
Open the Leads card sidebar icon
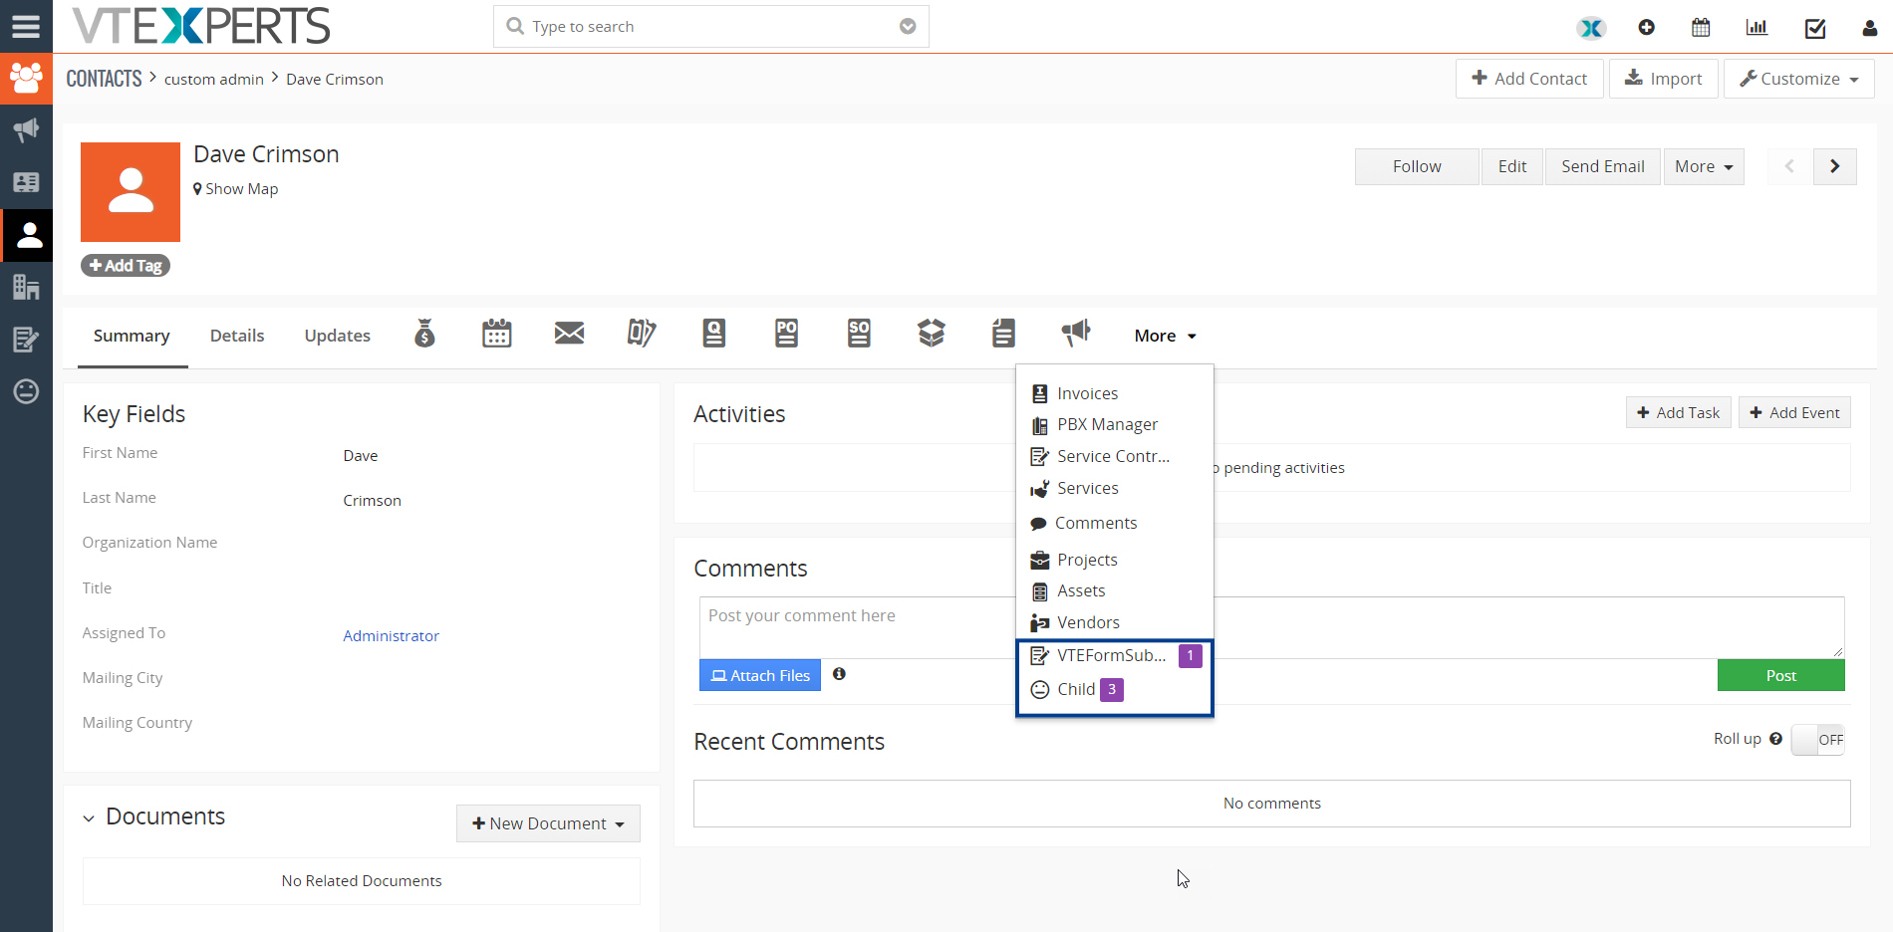pos(26,182)
